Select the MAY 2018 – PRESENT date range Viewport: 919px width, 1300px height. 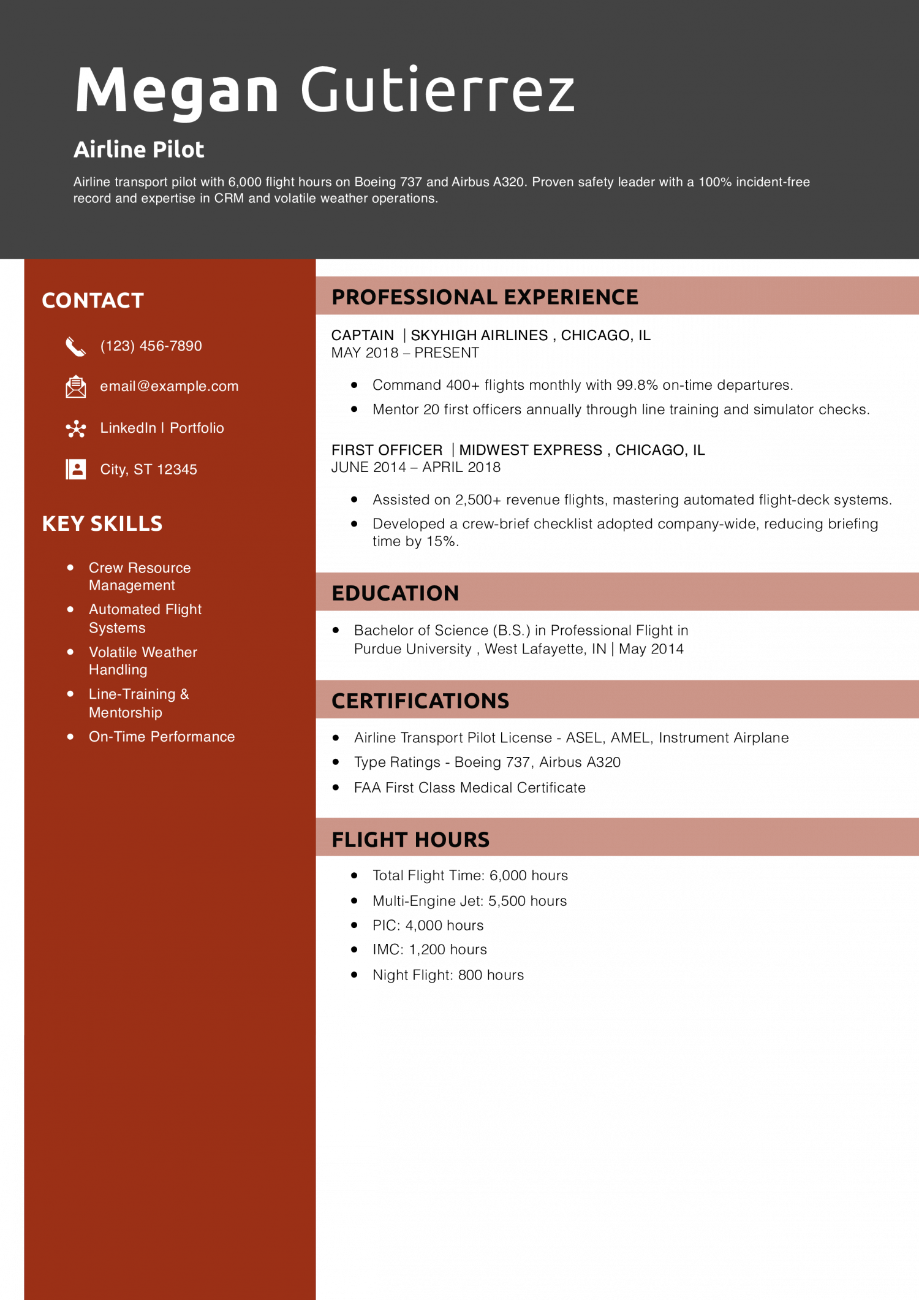[405, 353]
